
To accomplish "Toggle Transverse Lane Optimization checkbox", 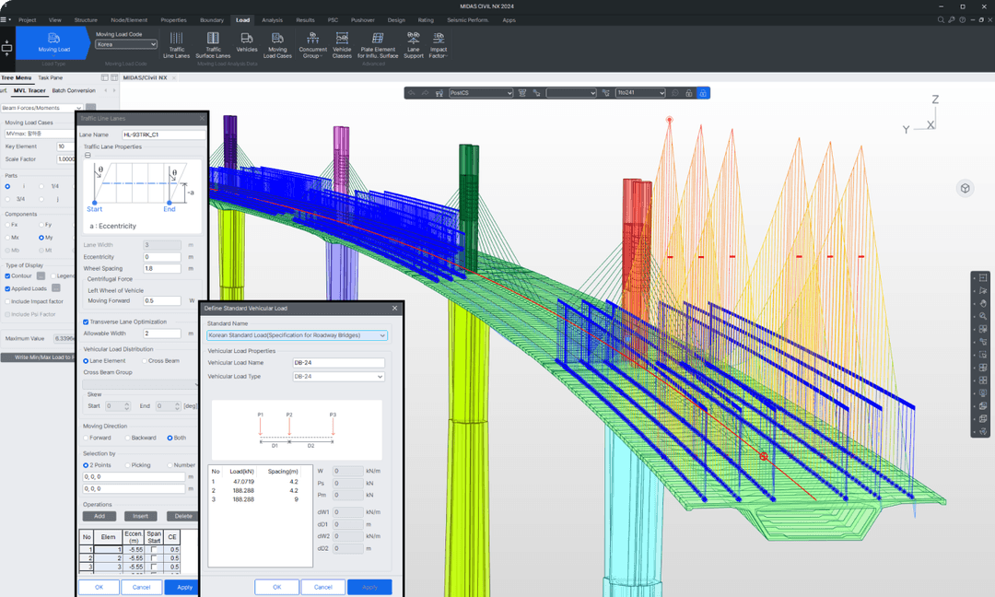I will (86, 322).
